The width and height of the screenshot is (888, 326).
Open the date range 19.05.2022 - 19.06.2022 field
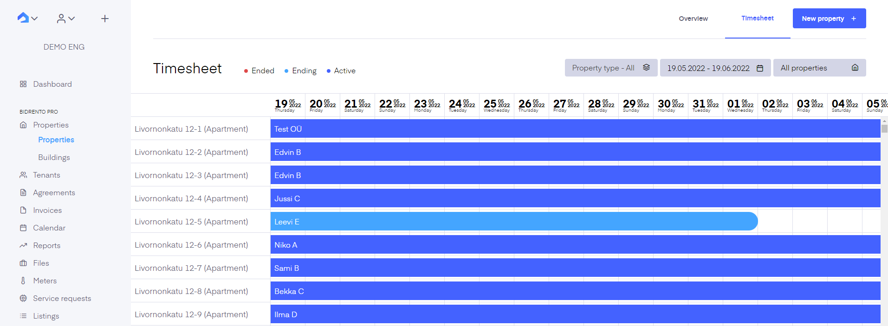pyautogui.click(x=715, y=68)
